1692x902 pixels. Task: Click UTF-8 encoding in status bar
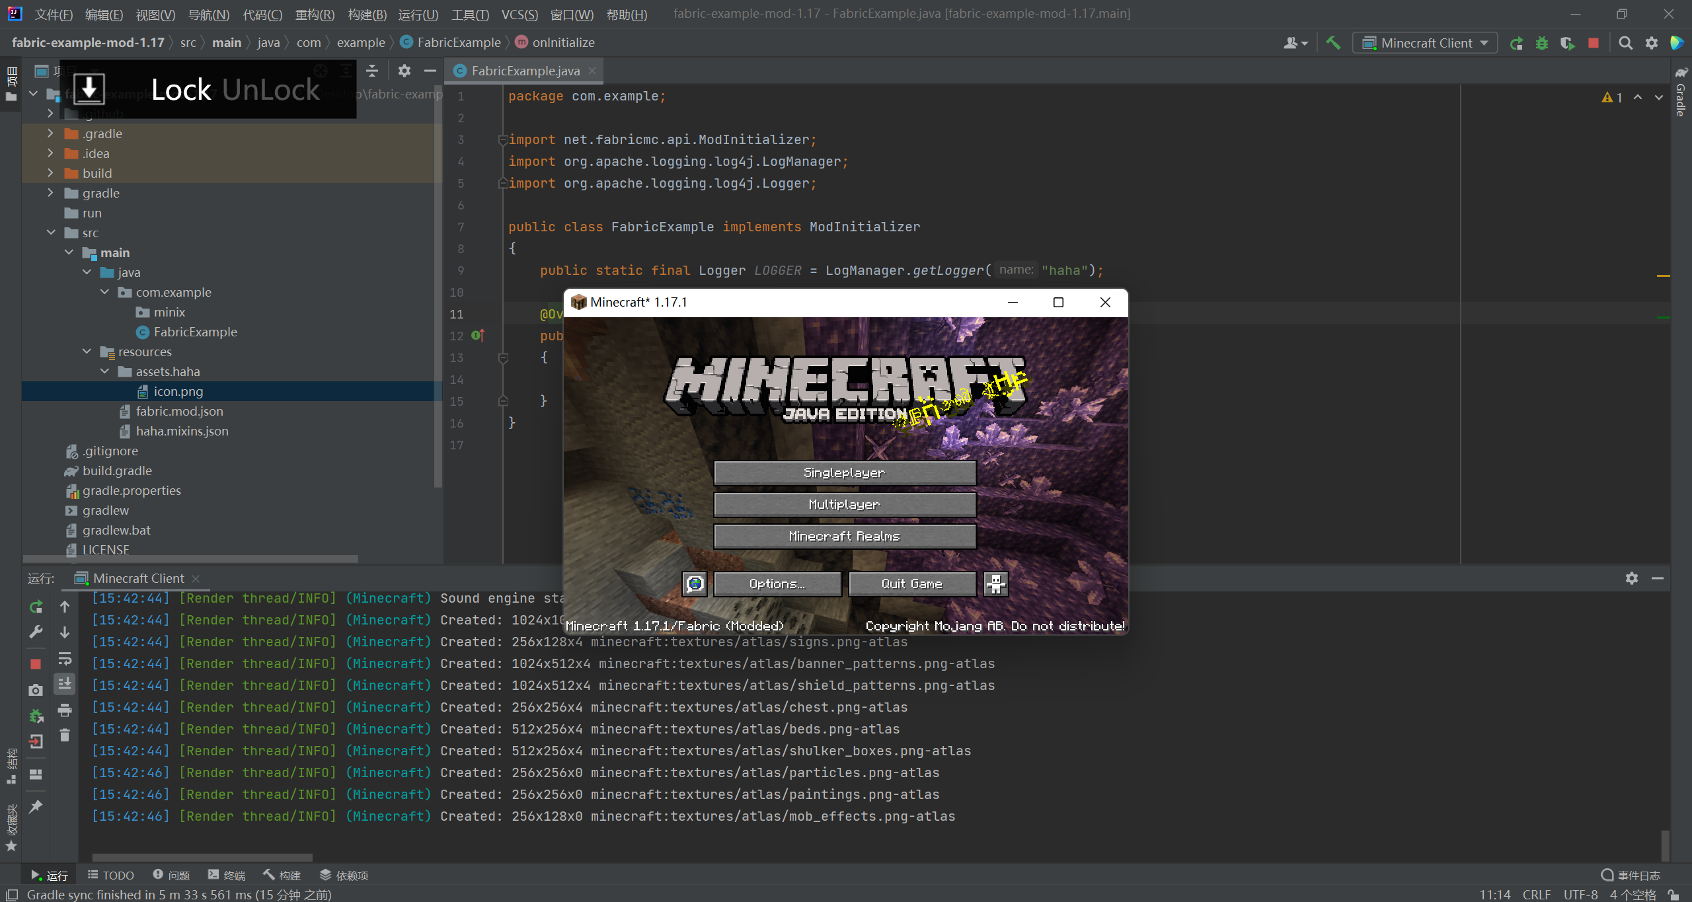tap(1580, 895)
